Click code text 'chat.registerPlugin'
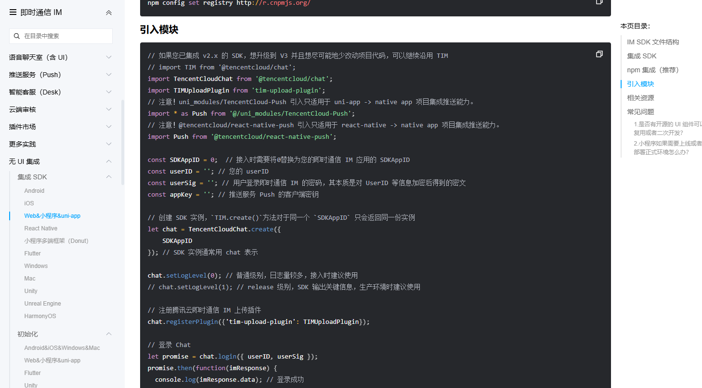Viewport: 702px width, 388px height. (x=183, y=322)
